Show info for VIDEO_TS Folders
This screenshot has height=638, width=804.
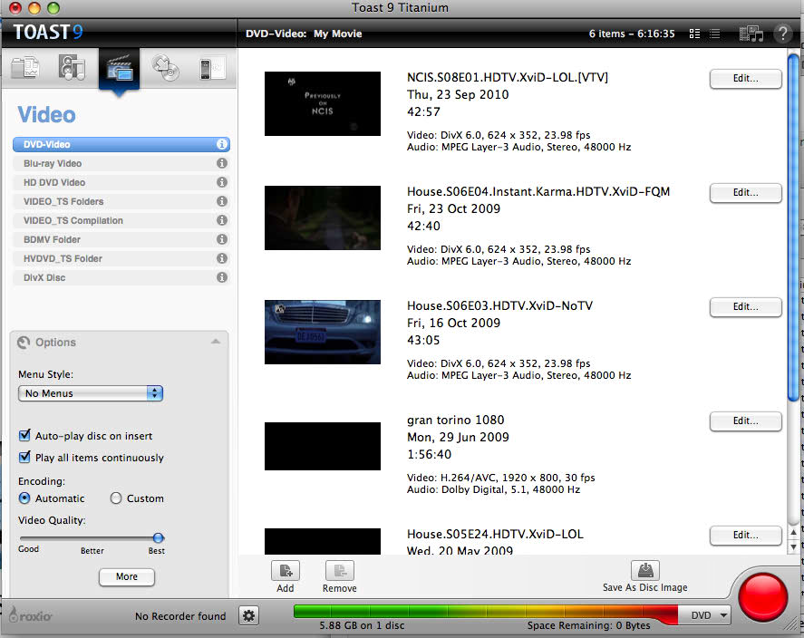[221, 201]
